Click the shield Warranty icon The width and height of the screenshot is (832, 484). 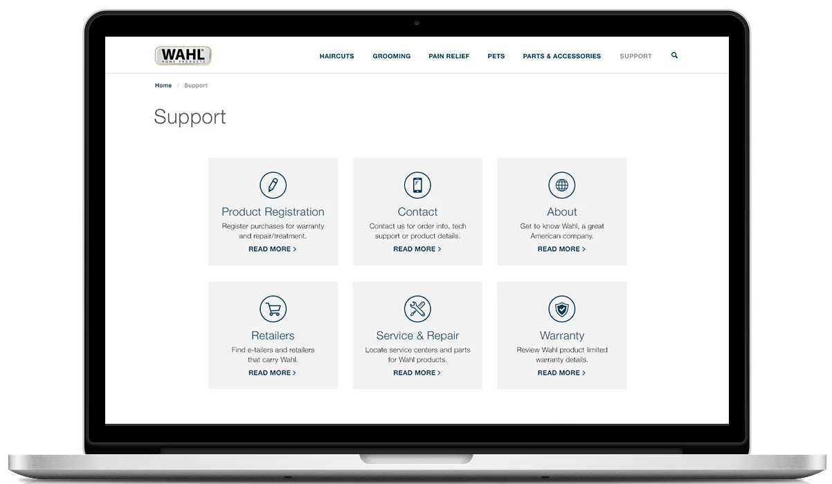[562, 309]
